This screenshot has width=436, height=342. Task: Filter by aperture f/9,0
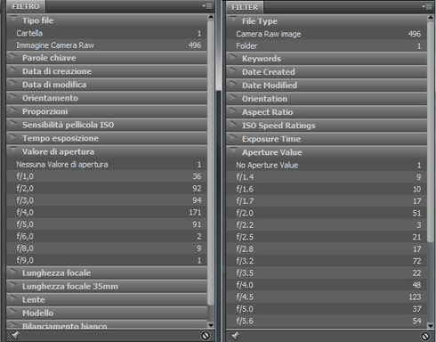(107, 260)
